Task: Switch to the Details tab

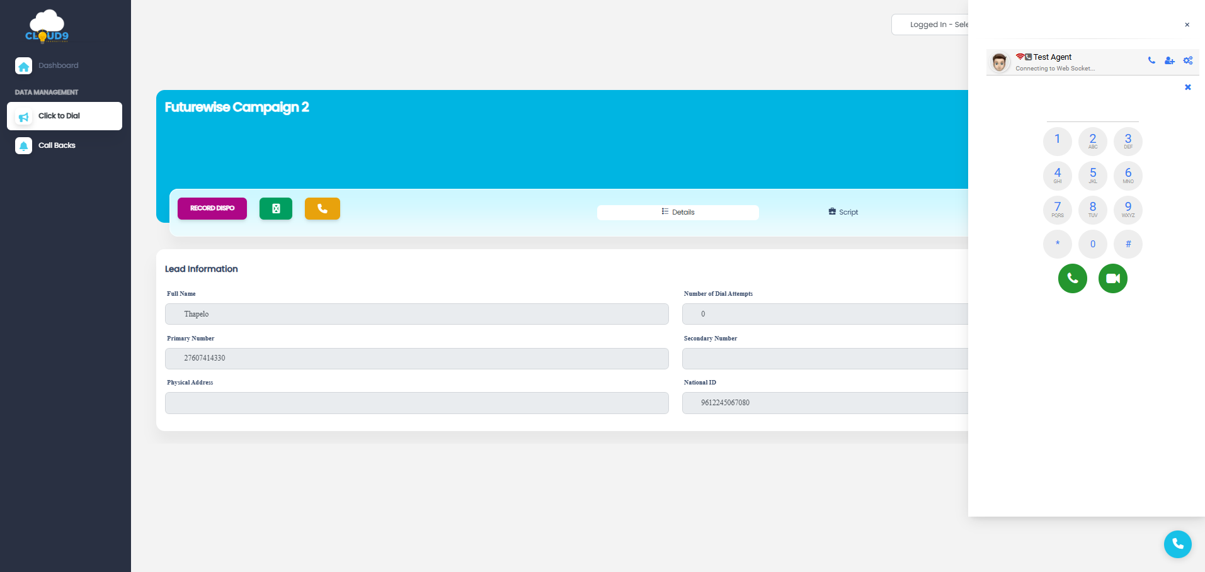Action: coord(678,212)
